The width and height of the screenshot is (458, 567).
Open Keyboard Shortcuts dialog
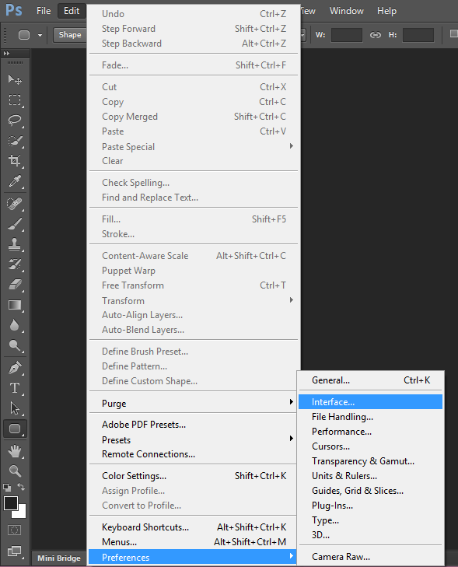point(194,527)
